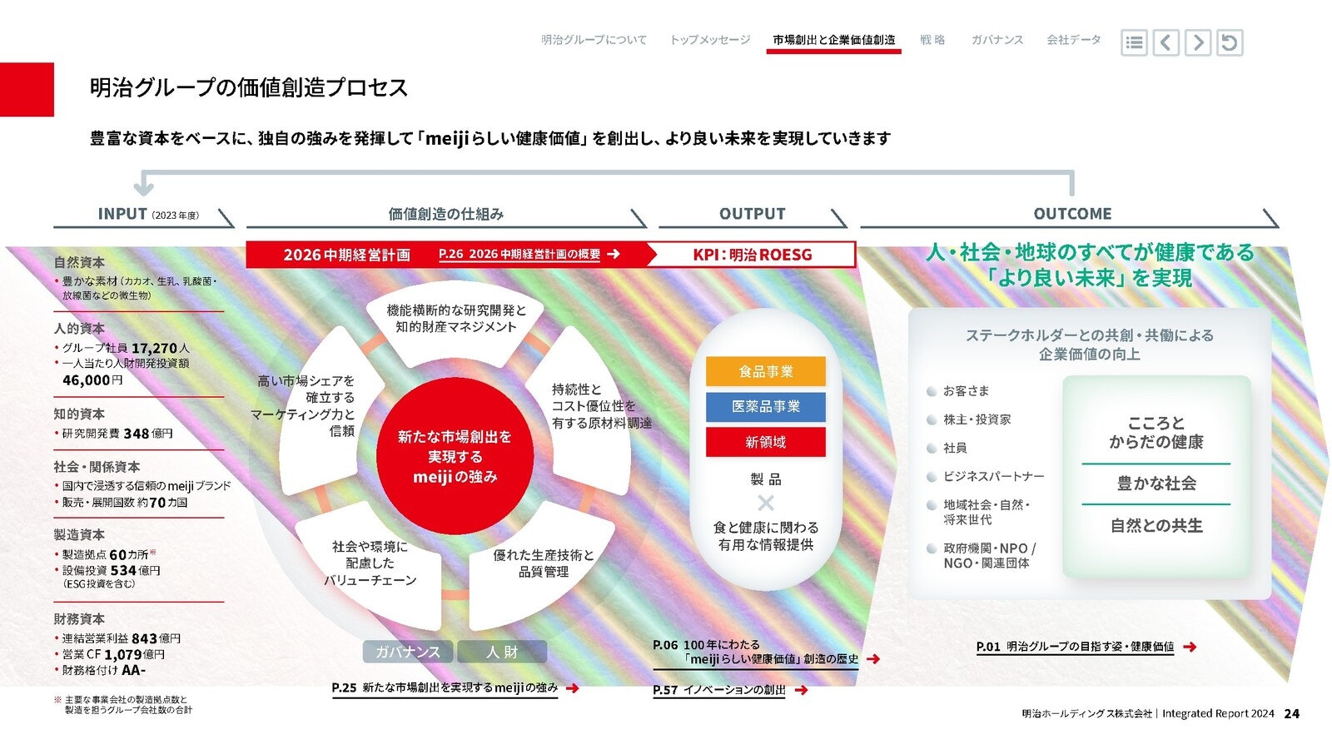
Task: Click 営業CF 1,079億円 text
Action: [113, 654]
